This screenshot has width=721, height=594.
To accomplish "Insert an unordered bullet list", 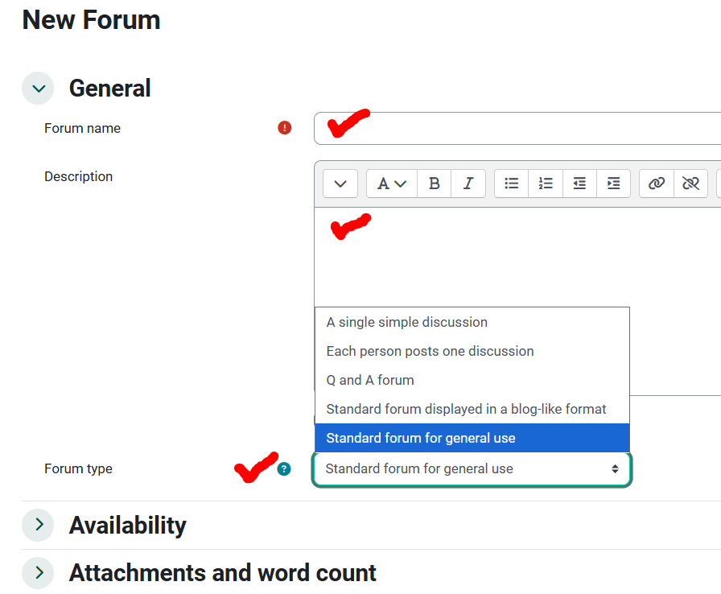I will pyautogui.click(x=511, y=184).
